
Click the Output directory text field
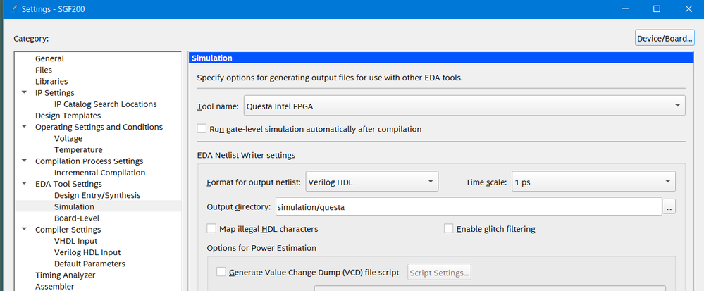468,206
